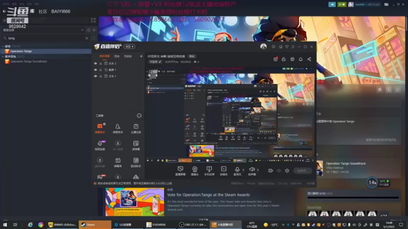Open the notification bell in 直播伴侣
This screenshot has width=408, height=229.
coord(300,59)
